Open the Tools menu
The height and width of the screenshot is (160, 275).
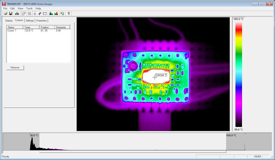click(29, 9)
